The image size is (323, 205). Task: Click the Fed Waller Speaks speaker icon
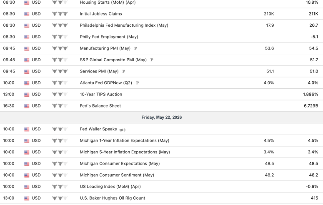123,130
